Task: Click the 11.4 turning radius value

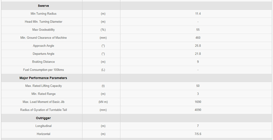Action: pyautogui.click(x=198, y=14)
